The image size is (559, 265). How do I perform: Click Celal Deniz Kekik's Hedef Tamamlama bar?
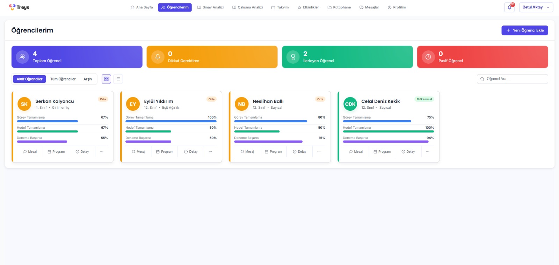pos(388,131)
